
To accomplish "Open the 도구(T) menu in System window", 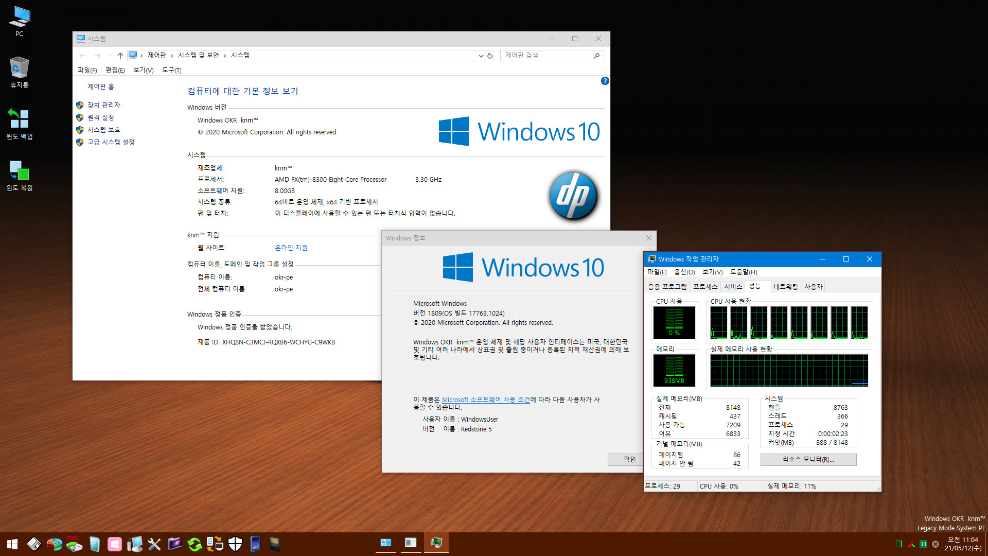I will [172, 71].
